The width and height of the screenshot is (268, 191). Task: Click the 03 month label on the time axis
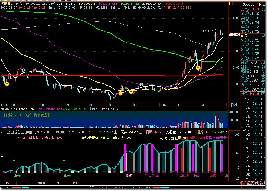pos(202,105)
